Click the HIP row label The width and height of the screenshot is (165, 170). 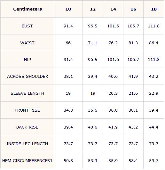[x=27, y=60]
